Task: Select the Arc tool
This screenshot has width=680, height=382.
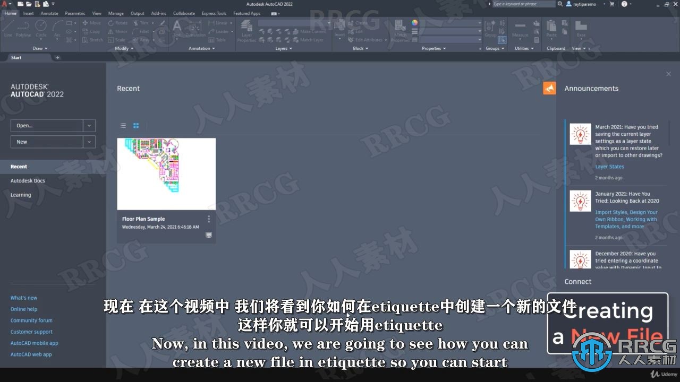Action: [x=57, y=29]
